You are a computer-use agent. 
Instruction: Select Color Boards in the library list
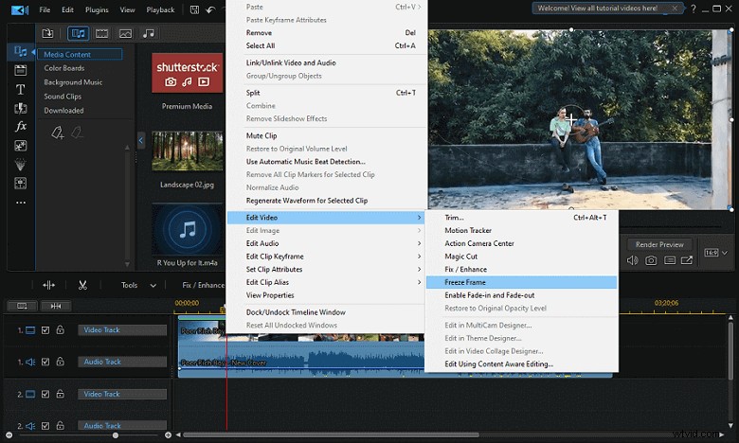point(64,68)
